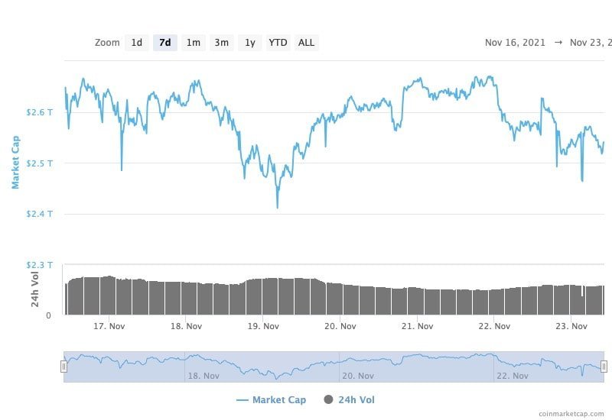Click the Market Cap legend line marker
Screen dimensions: 612x420
pos(243,399)
